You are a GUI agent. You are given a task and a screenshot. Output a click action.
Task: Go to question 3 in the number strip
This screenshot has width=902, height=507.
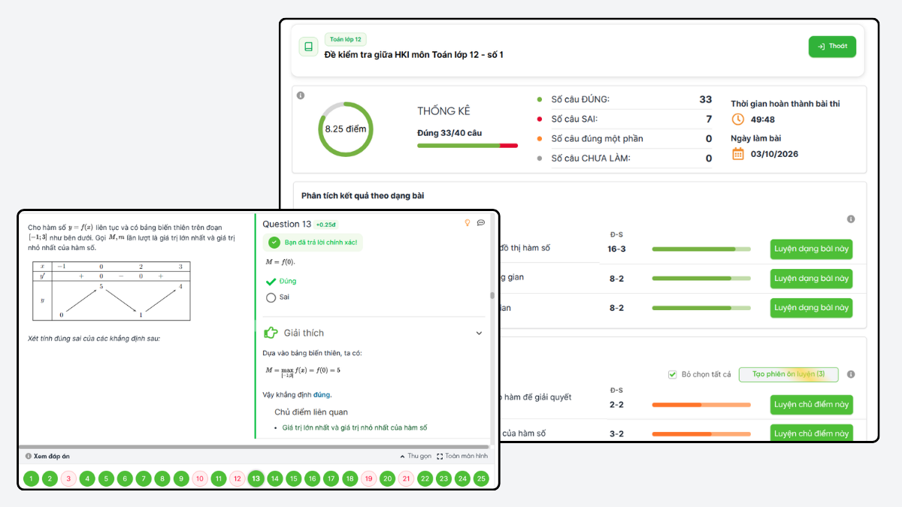(x=68, y=478)
